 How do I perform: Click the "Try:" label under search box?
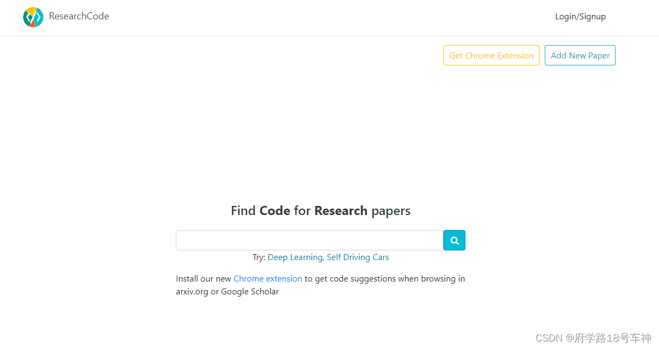(x=258, y=257)
